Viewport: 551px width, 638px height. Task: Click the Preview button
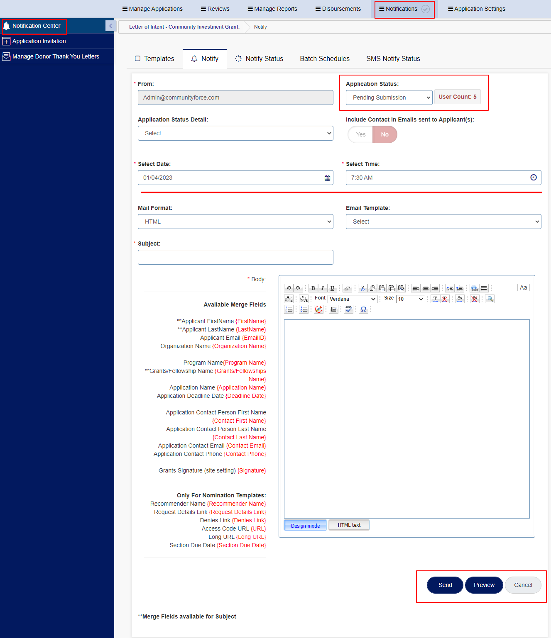[484, 585]
